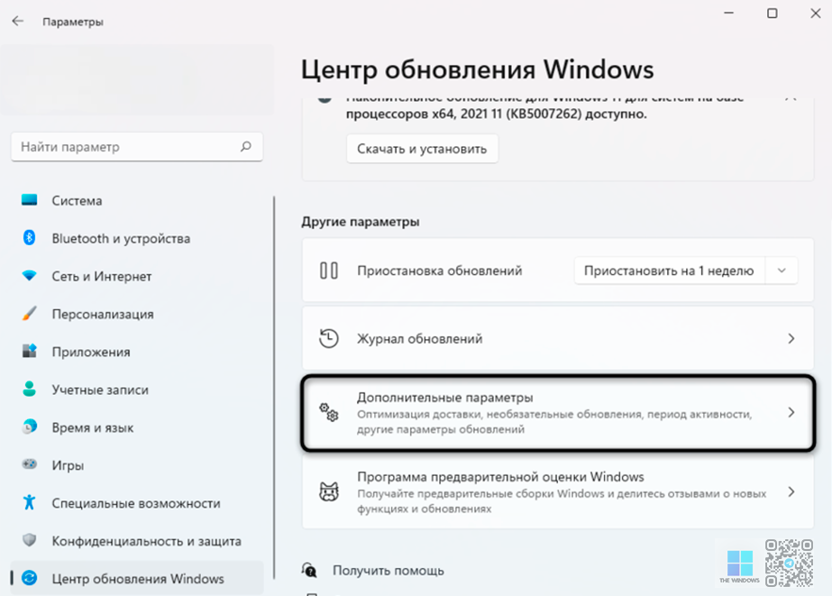Click the sidebar vertical scrollbar
832x596 pixels.
click(x=274, y=388)
